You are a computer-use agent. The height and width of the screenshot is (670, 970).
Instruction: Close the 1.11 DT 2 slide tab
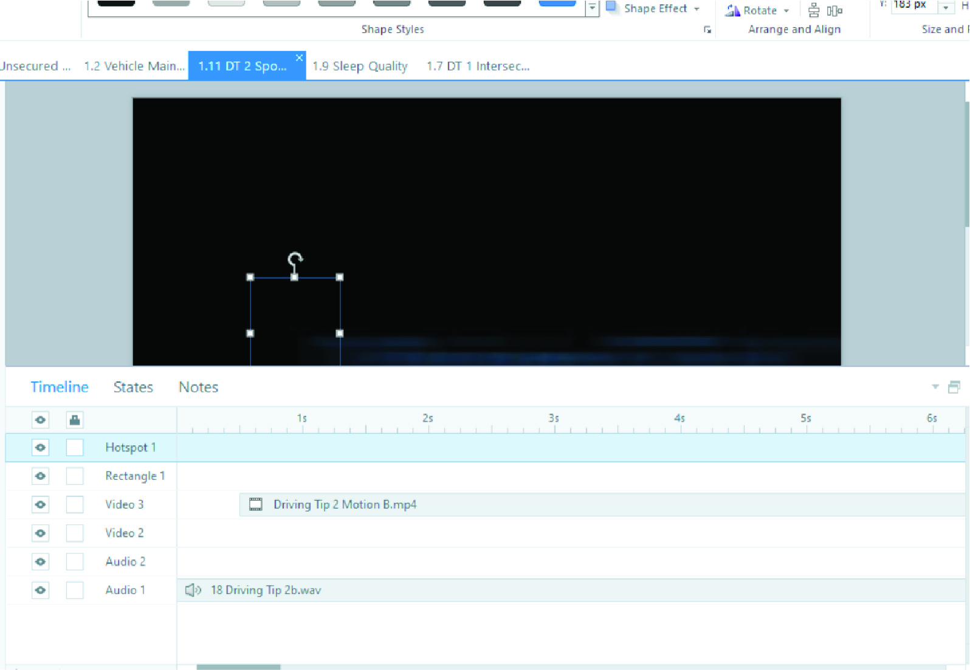299,58
